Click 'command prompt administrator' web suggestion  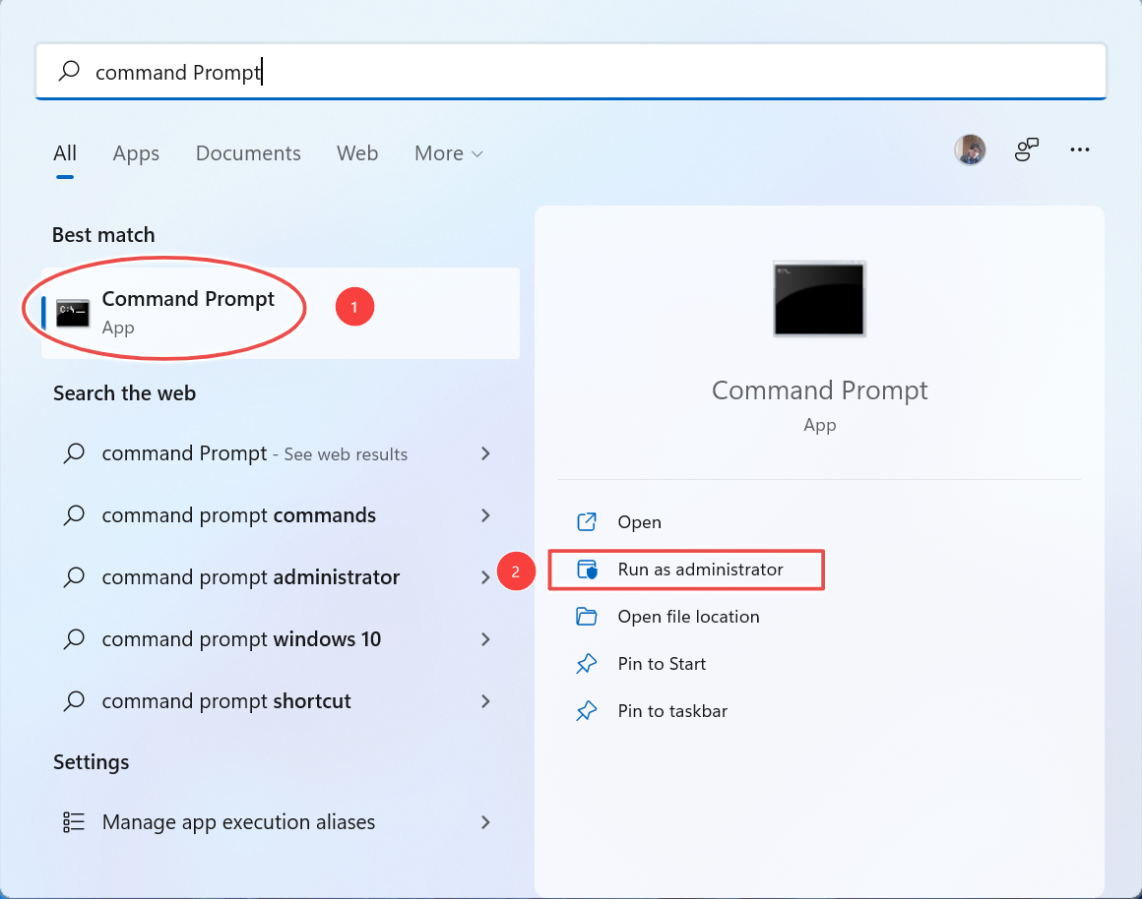coord(250,577)
